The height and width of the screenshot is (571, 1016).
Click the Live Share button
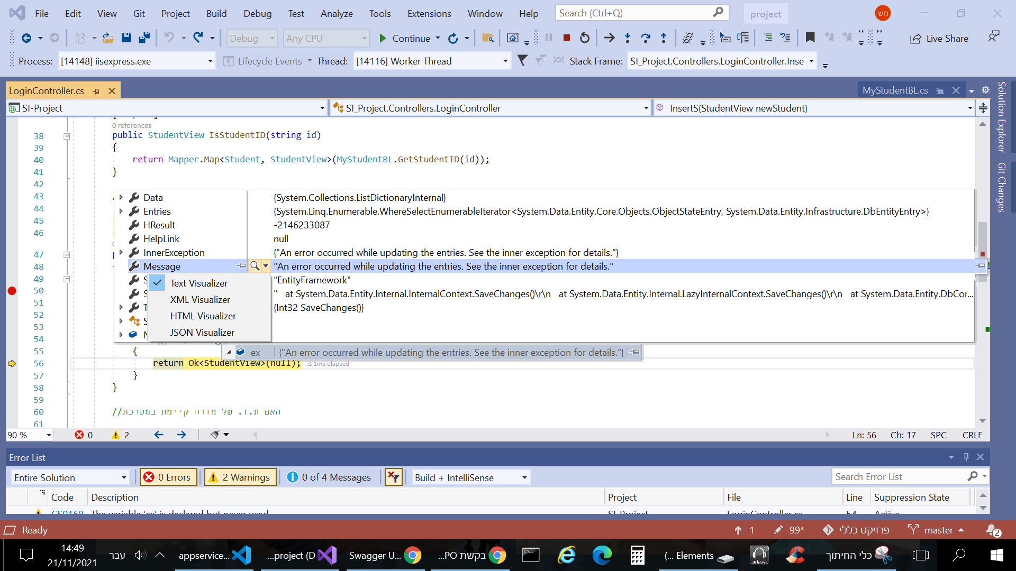pyautogui.click(x=939, y=38)
